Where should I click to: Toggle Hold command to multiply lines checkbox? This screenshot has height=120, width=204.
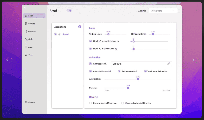coord(90,41)
